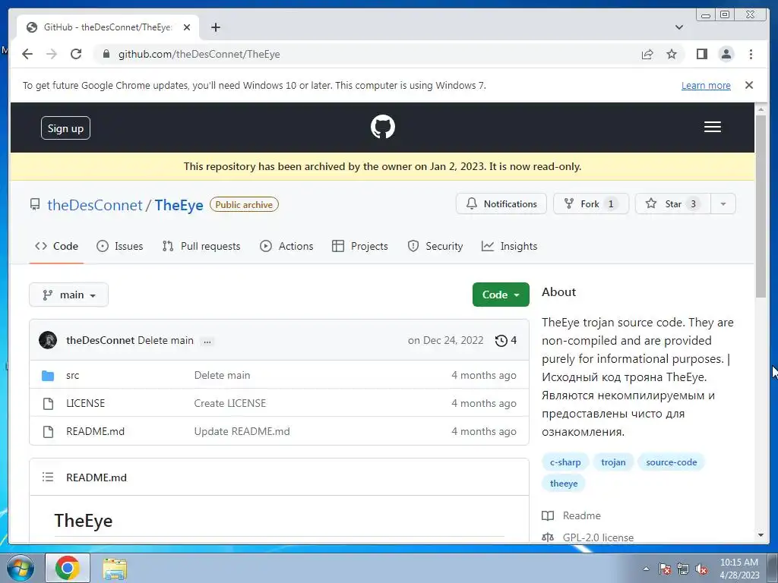
Task: Click the Chrome taskbar icon
Action: pyautogui.click(x=68, y=568)
